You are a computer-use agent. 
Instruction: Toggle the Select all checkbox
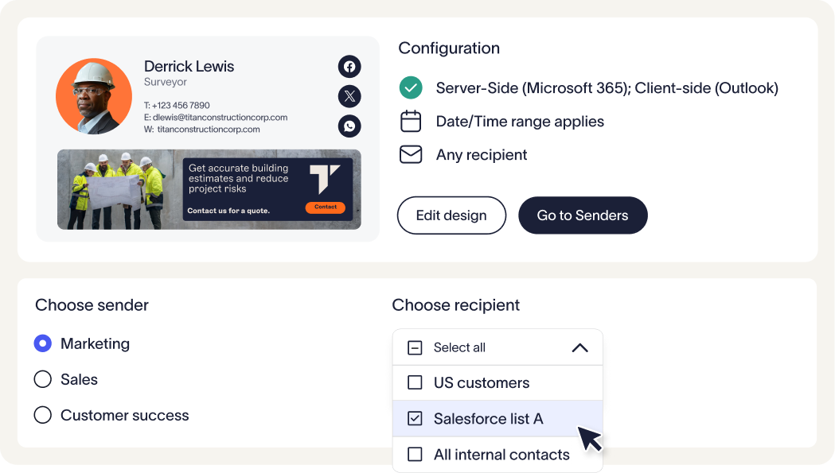tap(415, 347)
